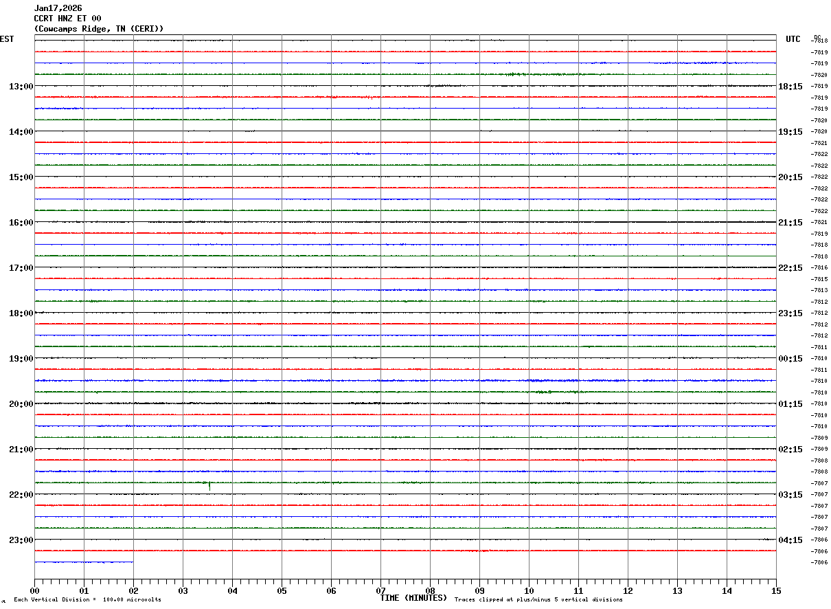
Task: Click the 21:15 UTC time label
Action: coord(790,223)
